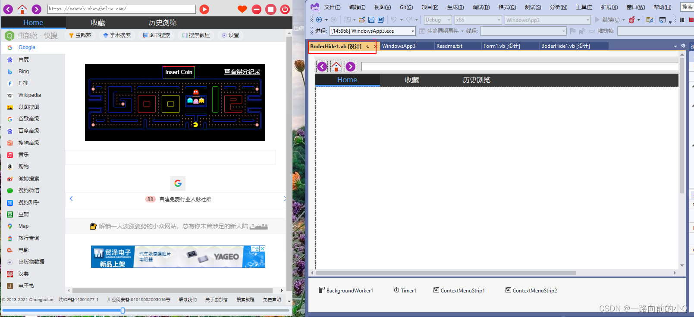Viewport: 694px width, 317px height.
Task: Click the red power icon in the browser
Action: pos(285,9)
